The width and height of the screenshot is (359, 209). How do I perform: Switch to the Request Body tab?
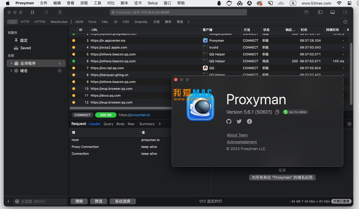tap(120, 124)
